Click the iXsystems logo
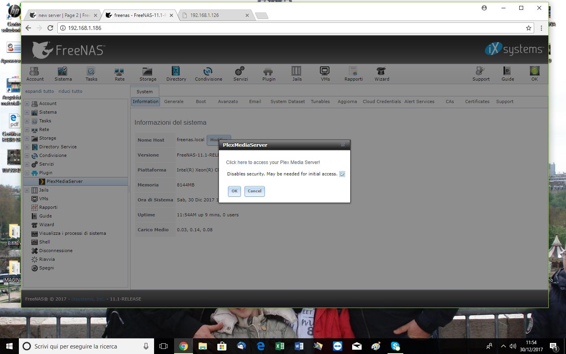566x354 pixels. coord(514,49)
